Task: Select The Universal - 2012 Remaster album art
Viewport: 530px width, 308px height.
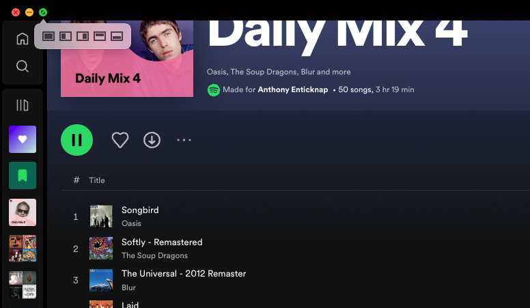Action: pyautogui.click(x=101, y=280)
